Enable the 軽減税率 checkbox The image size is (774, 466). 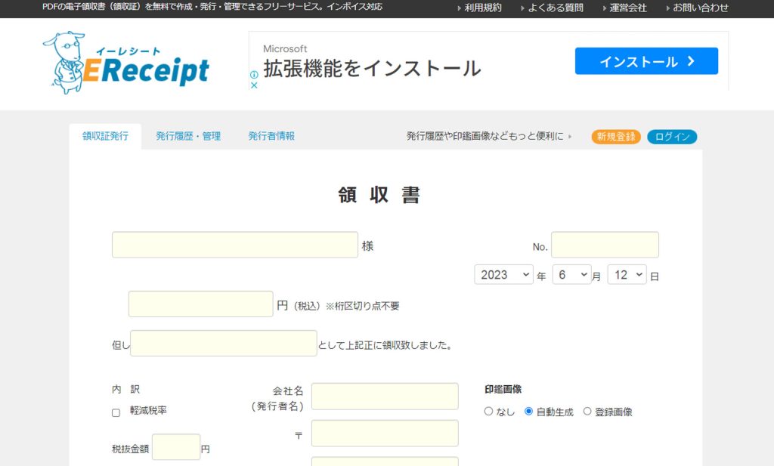tap(116, 412)
